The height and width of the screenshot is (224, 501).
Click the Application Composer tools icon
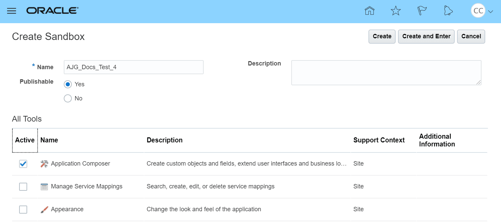point(44,164)
